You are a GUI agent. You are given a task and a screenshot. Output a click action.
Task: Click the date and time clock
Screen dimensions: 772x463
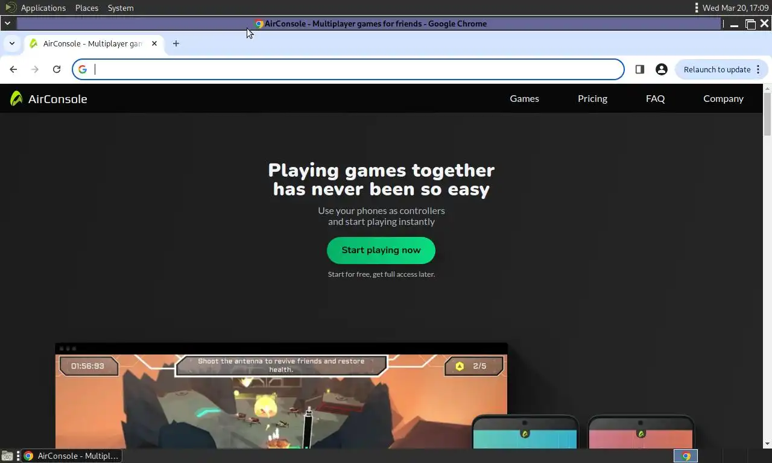click(735, 8)
